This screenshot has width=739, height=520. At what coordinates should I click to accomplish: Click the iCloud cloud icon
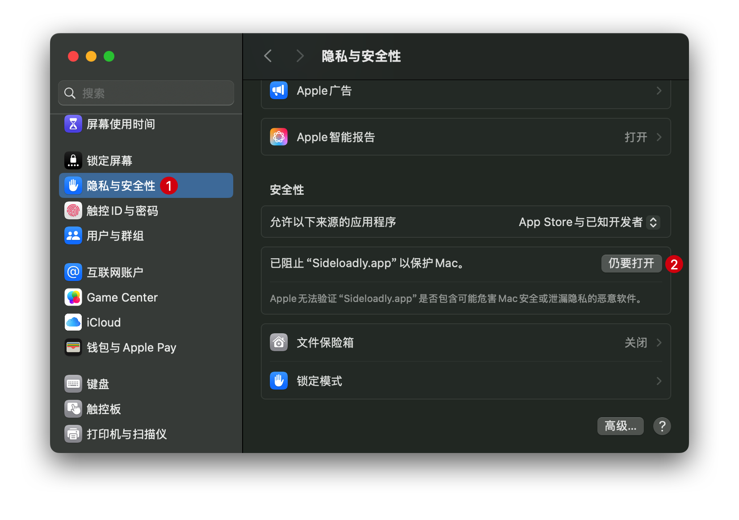73,323
